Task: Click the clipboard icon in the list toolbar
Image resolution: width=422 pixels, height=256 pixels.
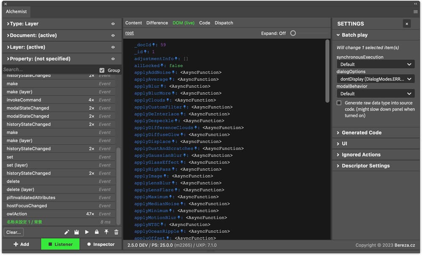Action: (x=76, y=232)
